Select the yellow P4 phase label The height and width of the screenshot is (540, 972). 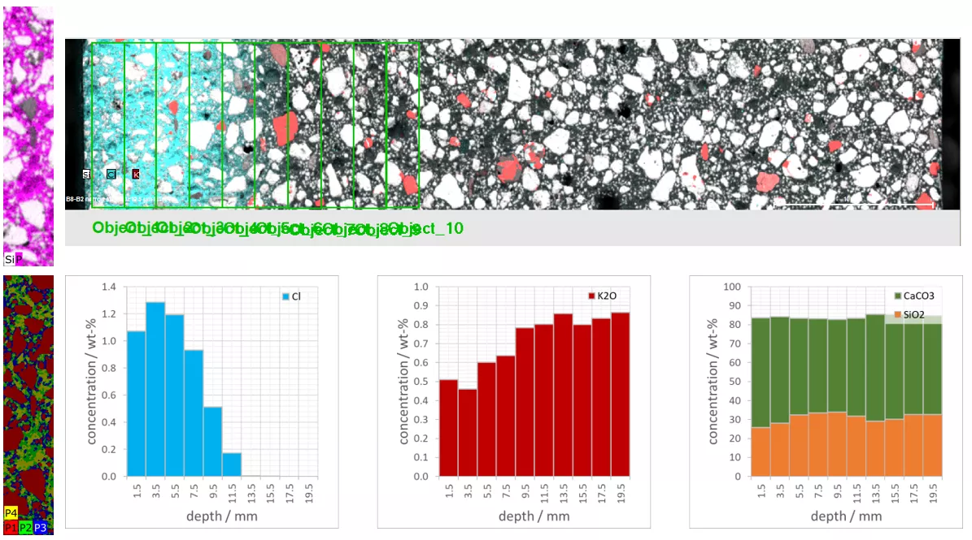pos(11,512)
